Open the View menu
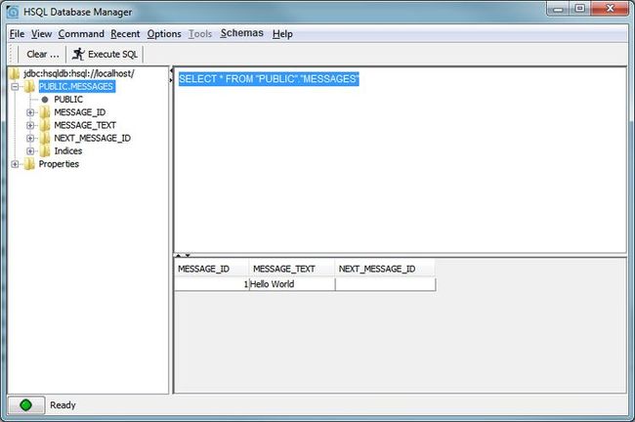The height and width of the screenshot is (422, 635). coord(41,34)
